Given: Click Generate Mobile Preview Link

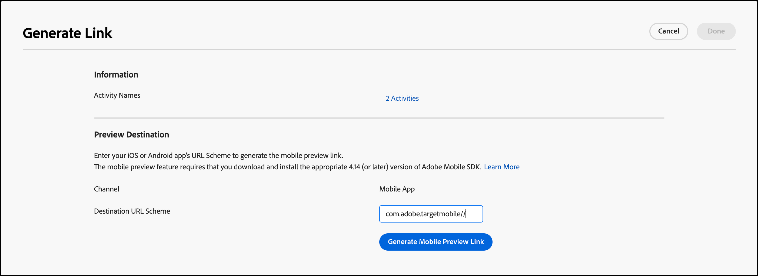Looking at the screenshot, I should click(x=435, y=242).
